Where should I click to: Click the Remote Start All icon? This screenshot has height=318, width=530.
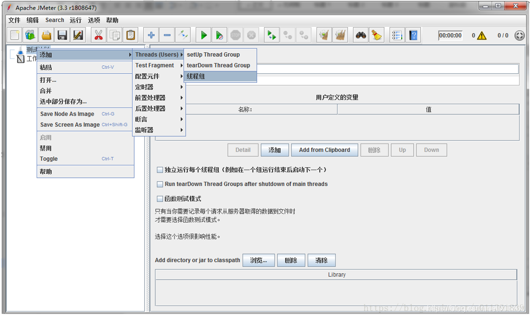tap(272, 35)
